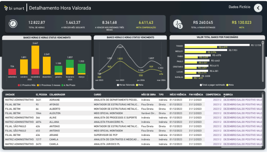This screenshot has width=267, height=153.
Task: Click the COMPETENCIA column header
Action: click(x=213, y=95)
